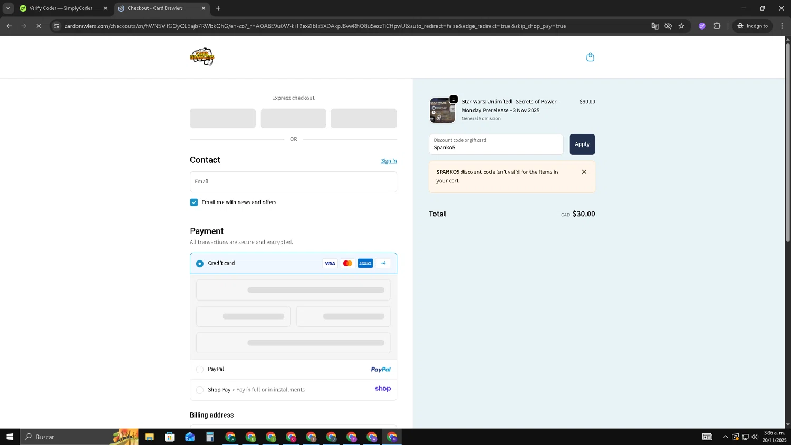Click the Shop Pay logo
791x445 pixels.
pyautogui.click(x=383, y=389)
